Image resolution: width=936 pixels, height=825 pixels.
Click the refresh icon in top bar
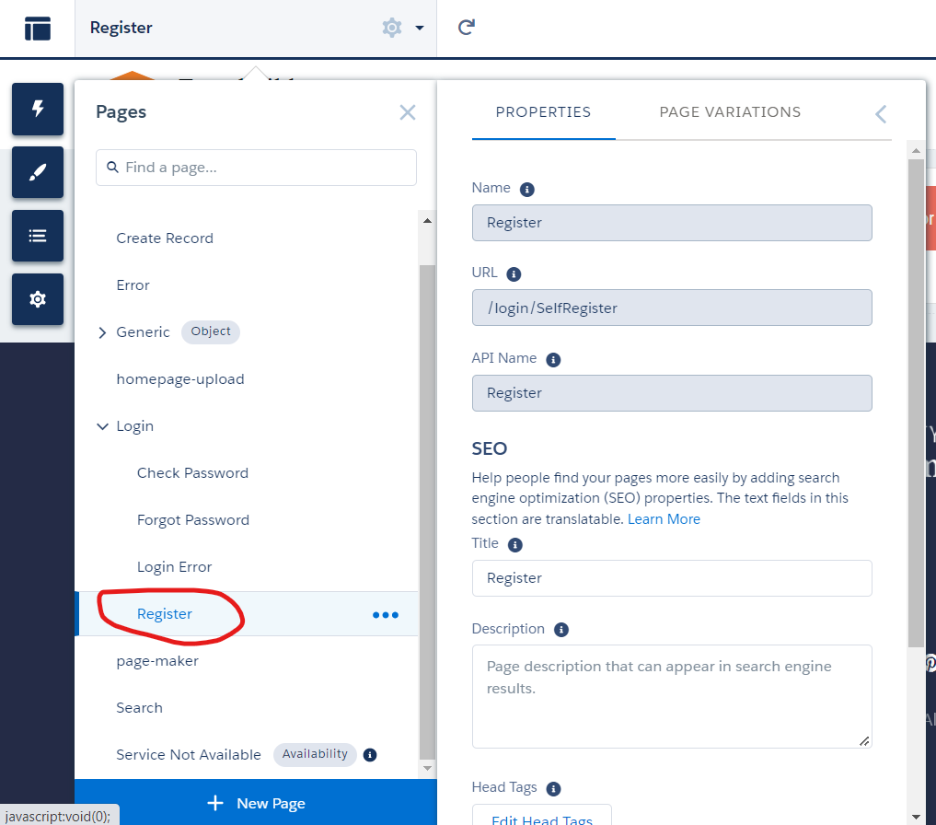click(x=467, y=28)
